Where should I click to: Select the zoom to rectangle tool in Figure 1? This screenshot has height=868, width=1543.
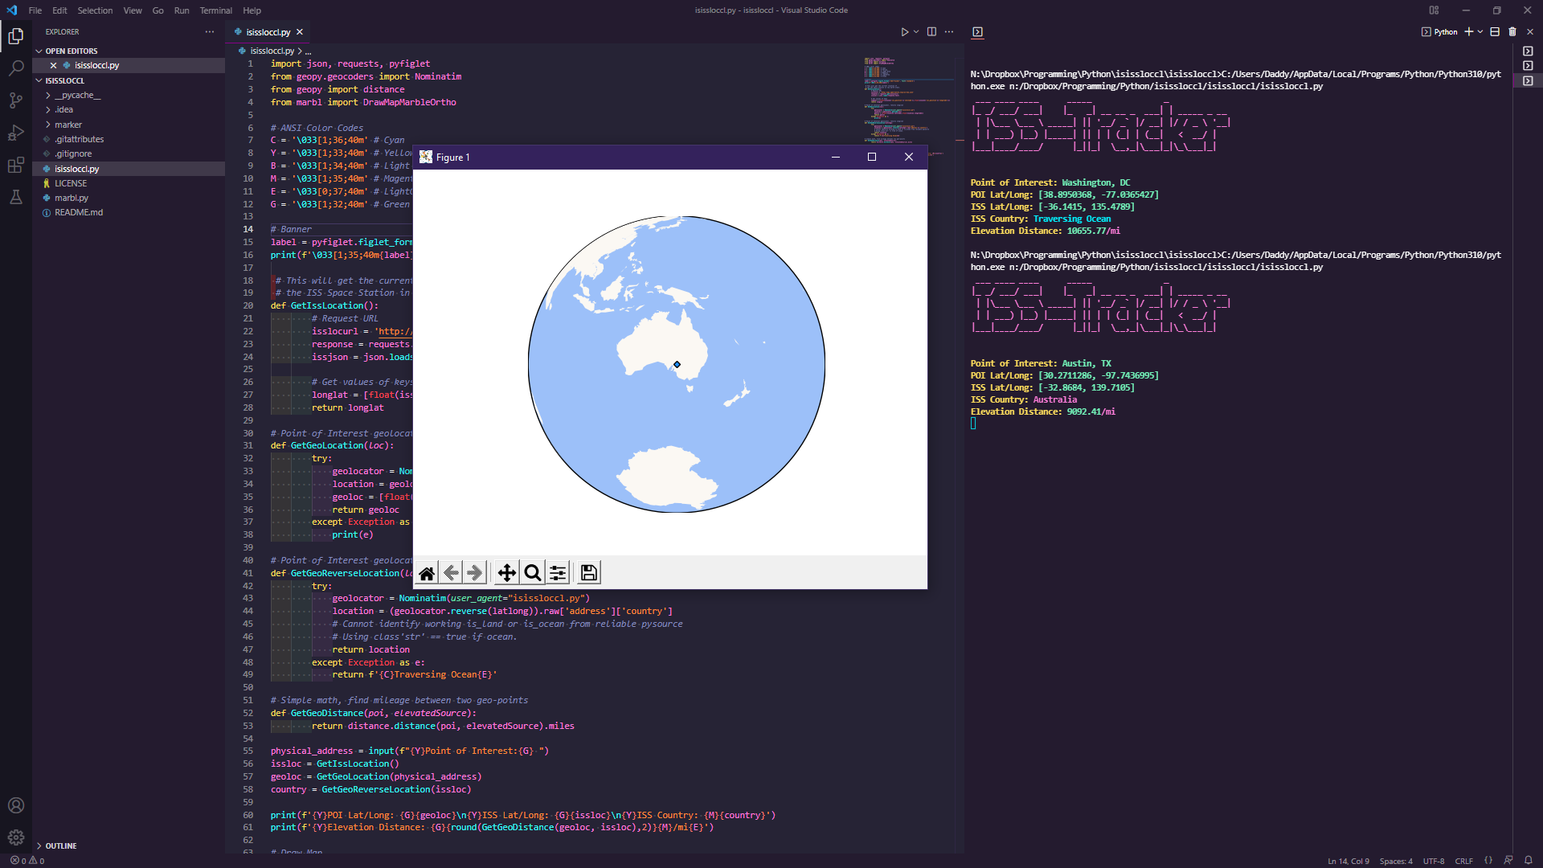(532, 573)
